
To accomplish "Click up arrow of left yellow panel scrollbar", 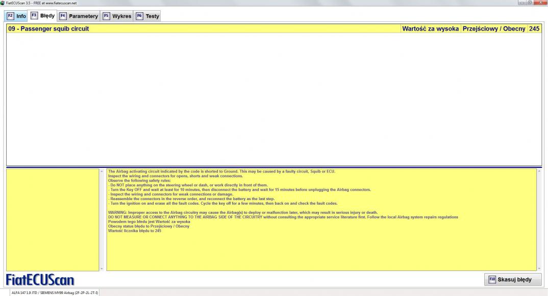I will [102, 171].
